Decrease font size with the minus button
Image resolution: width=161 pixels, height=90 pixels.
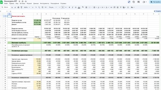(x=60, y=7)
